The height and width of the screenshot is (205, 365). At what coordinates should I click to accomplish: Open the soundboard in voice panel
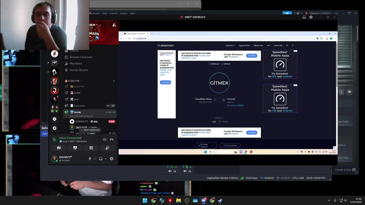click(x=108, y=148)
